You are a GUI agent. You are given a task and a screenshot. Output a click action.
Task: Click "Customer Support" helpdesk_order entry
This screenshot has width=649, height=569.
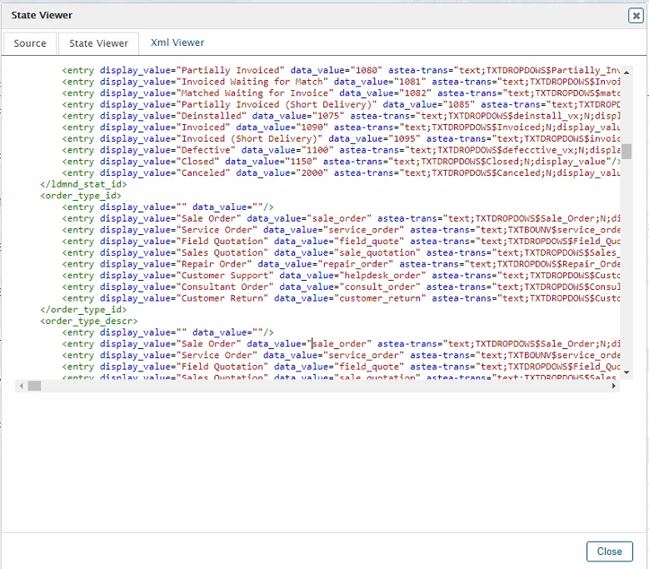click(x=341, y=276)
